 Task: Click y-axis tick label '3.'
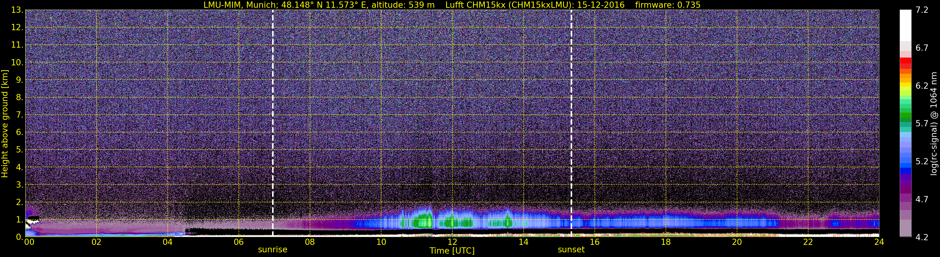(19, 185)
